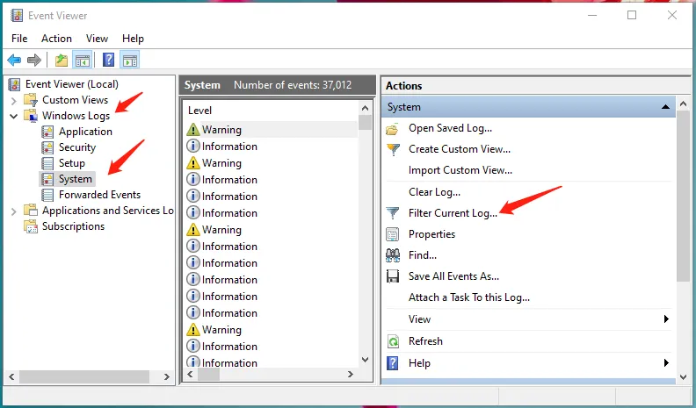Viewport: 696px width, 408px height.
Task: Click the Level column header
Action: click(x=199, y=111)
